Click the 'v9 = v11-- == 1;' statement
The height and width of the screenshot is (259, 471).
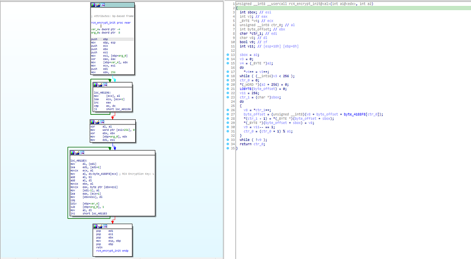tap(259, 127)
